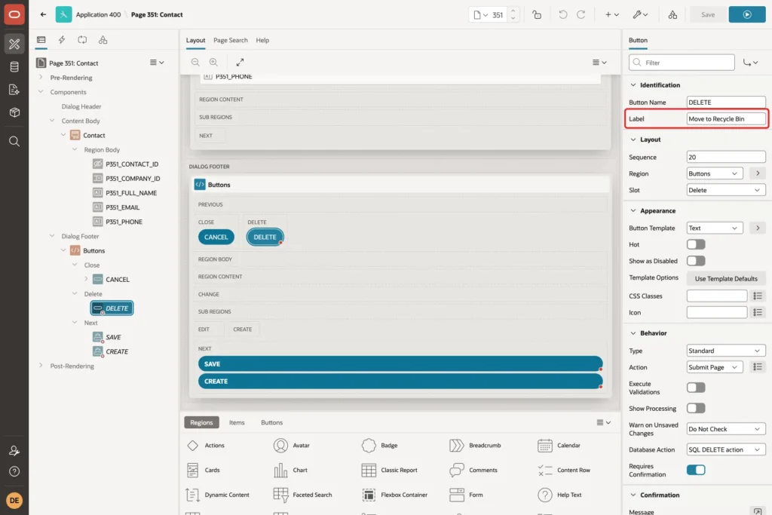The width and height of the screenshot is (772, 515).
Task: Click Use Template Defaults button
Action: click(x=726, y=279)
